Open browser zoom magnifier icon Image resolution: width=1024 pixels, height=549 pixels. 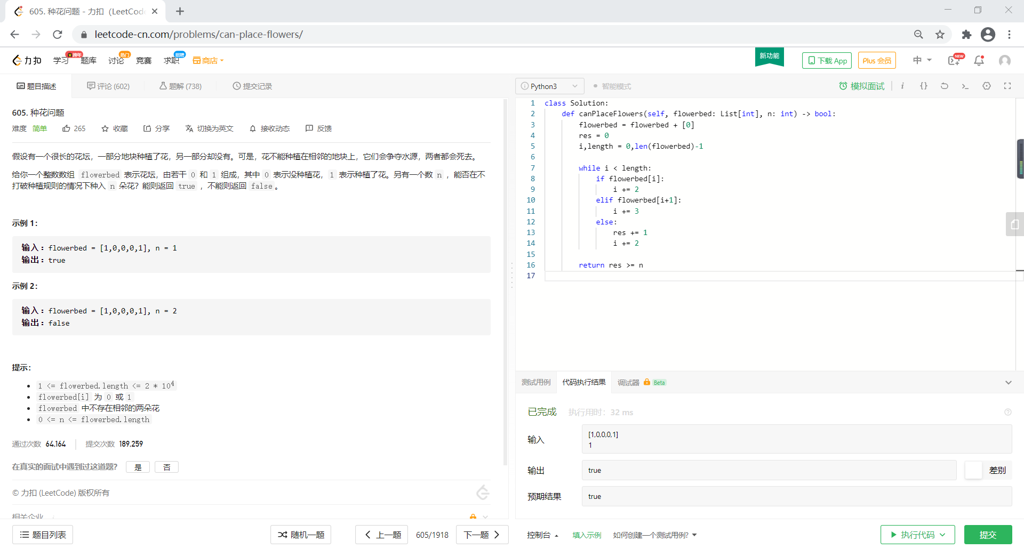918,35
